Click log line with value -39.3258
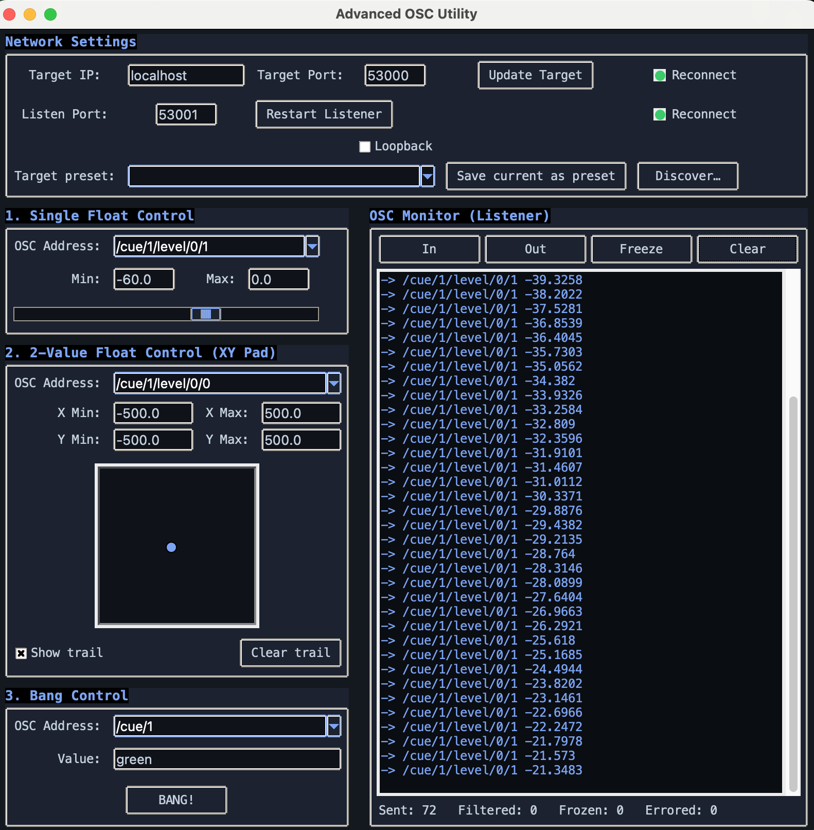 click(x=482, y=280)
